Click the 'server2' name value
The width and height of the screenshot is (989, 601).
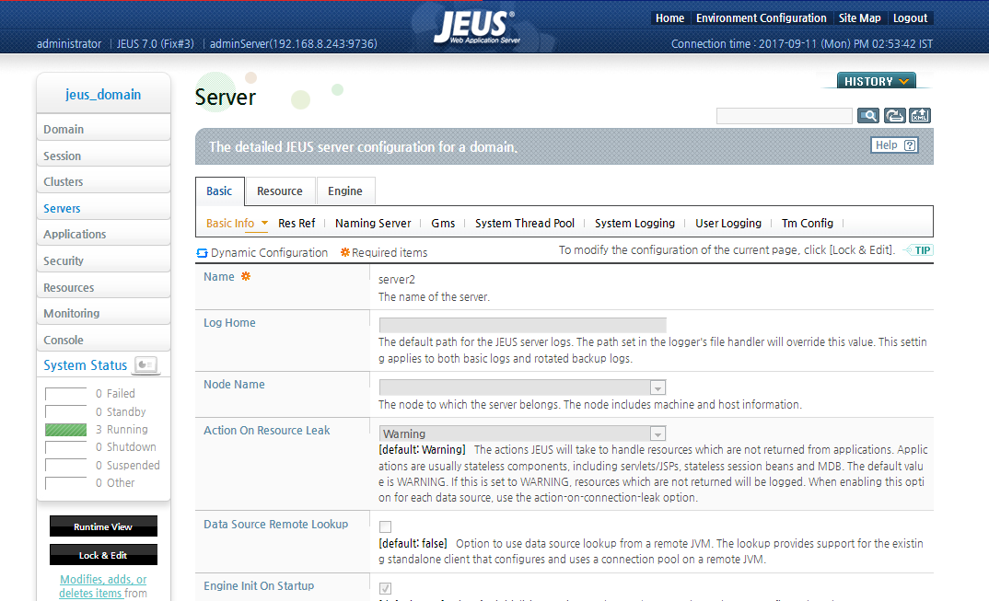397,280
